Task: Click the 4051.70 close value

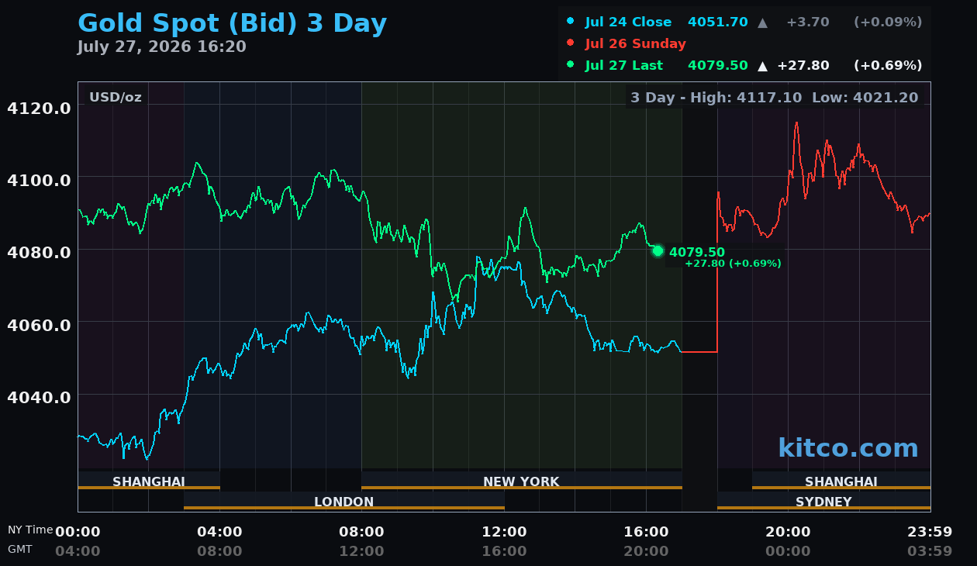Action: tap(718, 22)
